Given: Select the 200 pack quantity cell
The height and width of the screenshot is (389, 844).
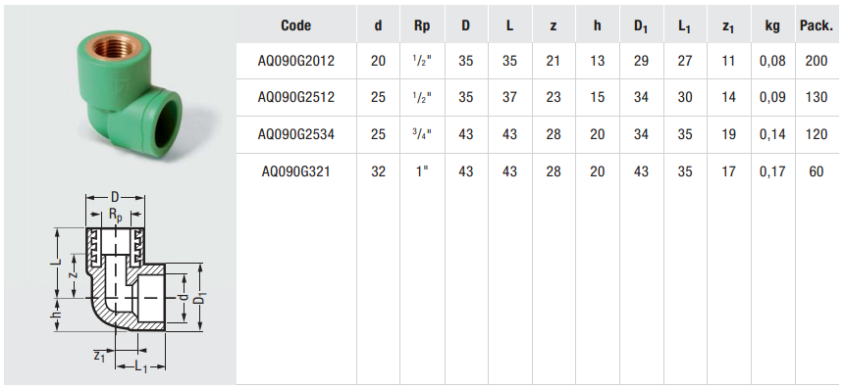Looking at the screenshot, I should pos(817,61).
